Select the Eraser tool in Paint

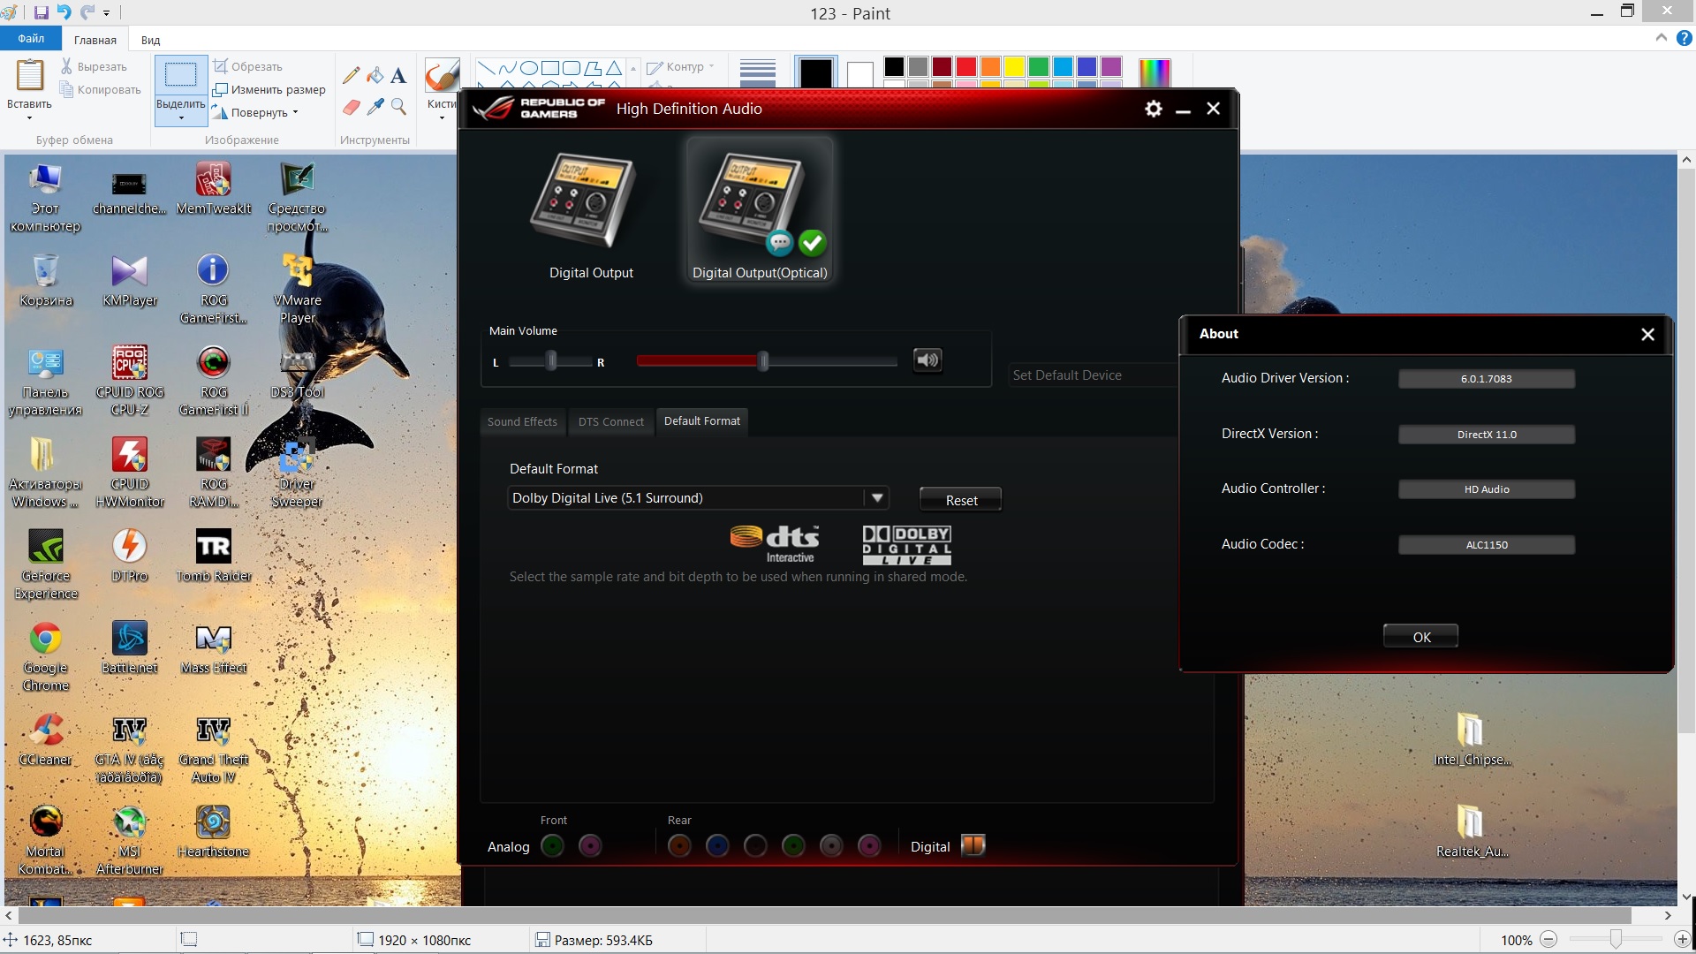pyautogui.click(x=352, y=107)
